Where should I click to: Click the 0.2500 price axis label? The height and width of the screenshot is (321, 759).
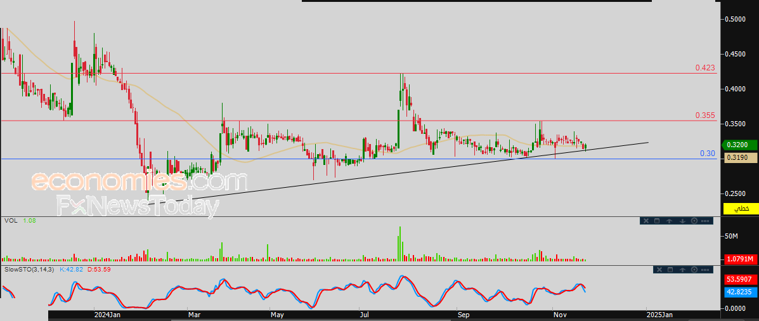point(735,193)
